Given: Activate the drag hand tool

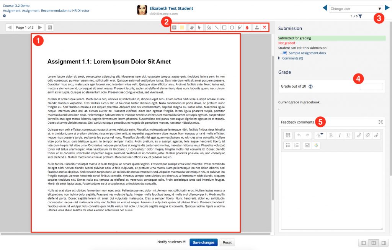Looking at the screenshot, I should pyautogui.click(x=192, y=28).
